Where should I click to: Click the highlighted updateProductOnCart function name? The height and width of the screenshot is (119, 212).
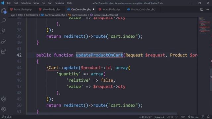tap(99, 55)
